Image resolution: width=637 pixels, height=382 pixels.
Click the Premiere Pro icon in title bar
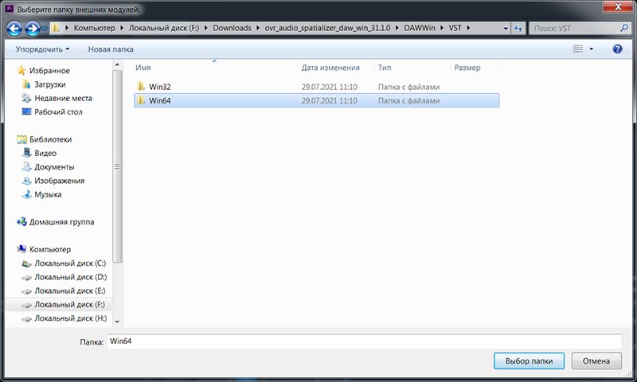pyautogui.click(x=9, y=9)
